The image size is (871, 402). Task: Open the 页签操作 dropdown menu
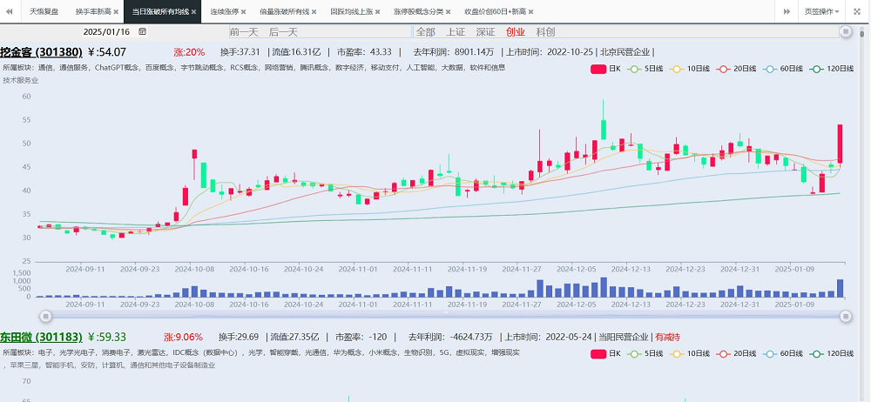point(821,11)
